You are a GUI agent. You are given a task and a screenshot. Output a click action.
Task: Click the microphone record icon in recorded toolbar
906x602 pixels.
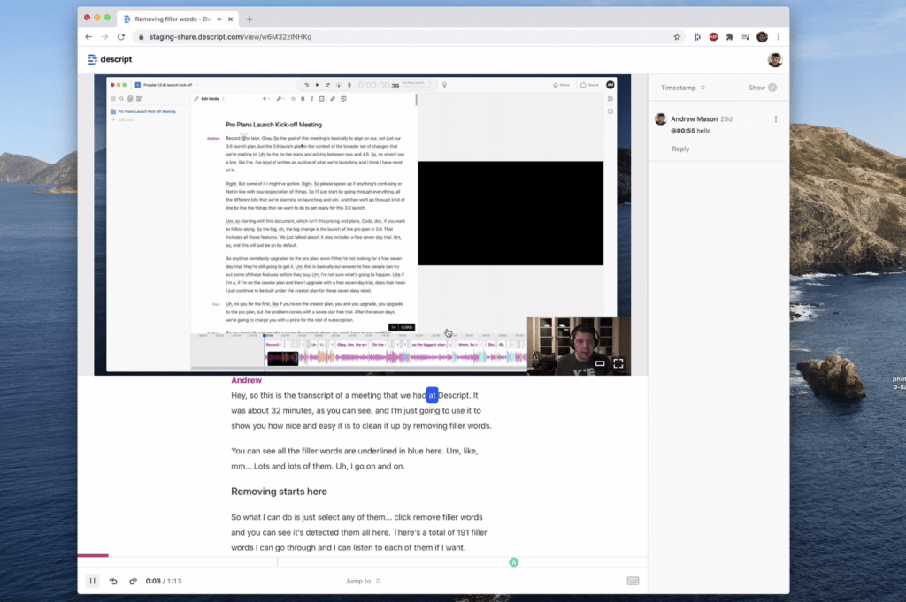point(349,85)
